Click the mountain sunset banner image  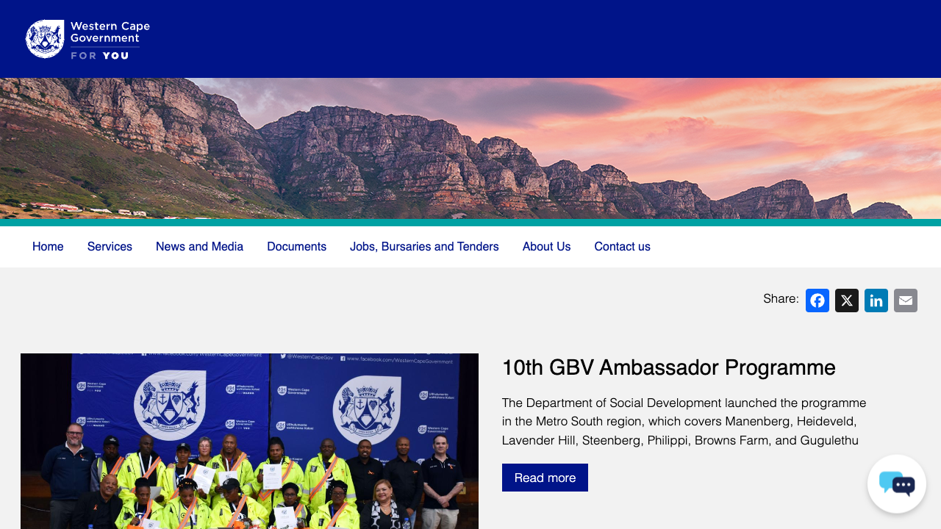470,148
